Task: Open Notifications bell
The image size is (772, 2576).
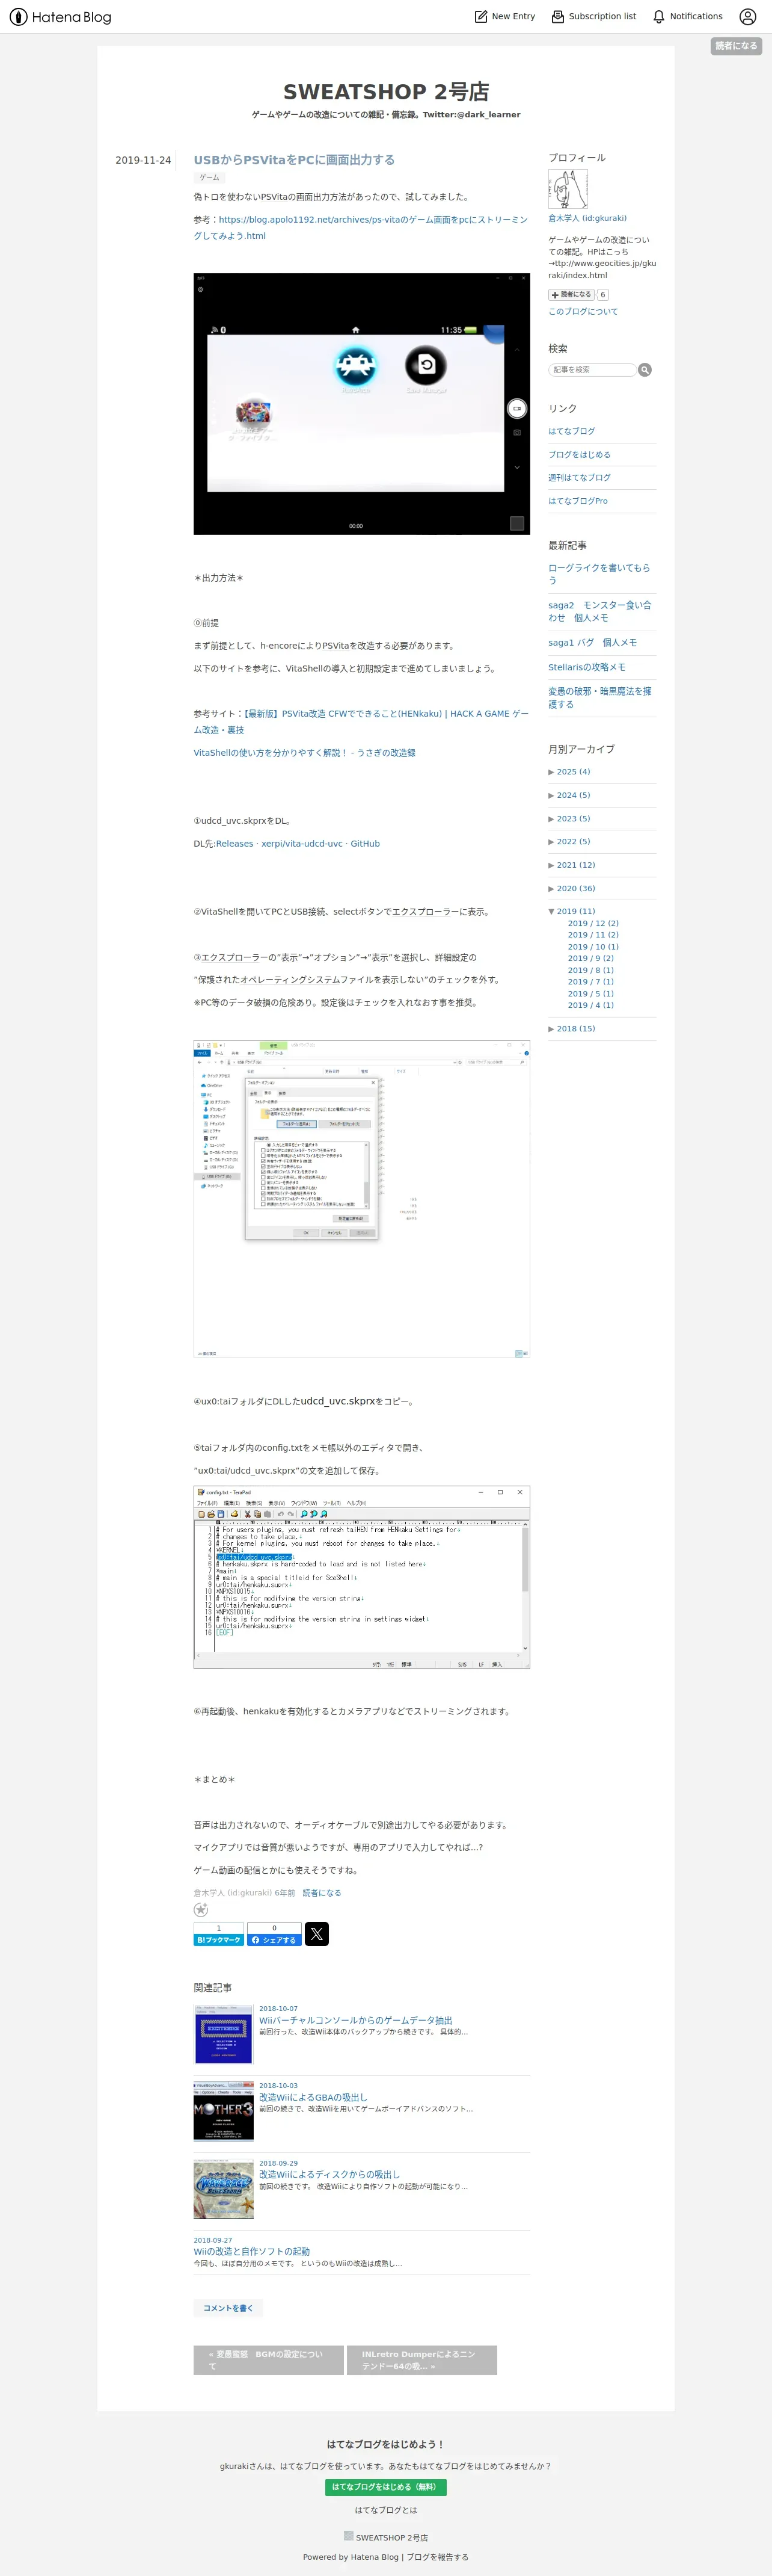Action: point(687,17)
